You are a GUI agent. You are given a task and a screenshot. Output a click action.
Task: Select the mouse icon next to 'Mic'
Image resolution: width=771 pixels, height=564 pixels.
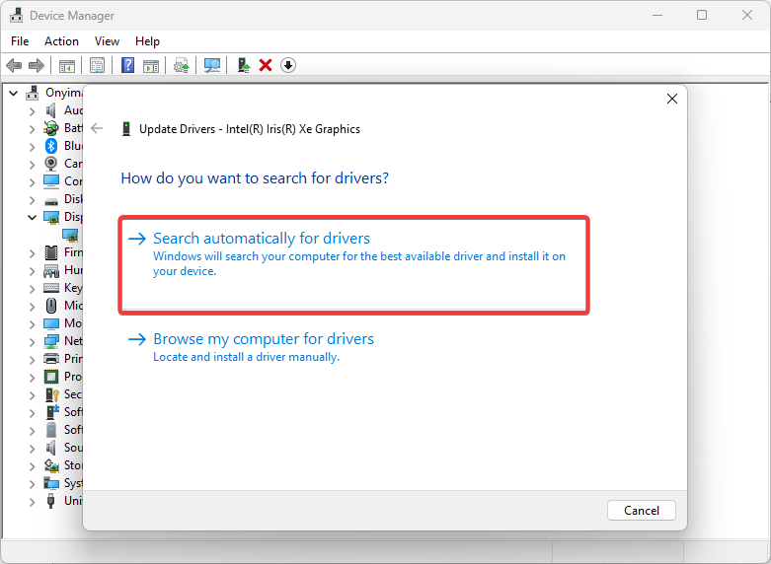(51, 306)
